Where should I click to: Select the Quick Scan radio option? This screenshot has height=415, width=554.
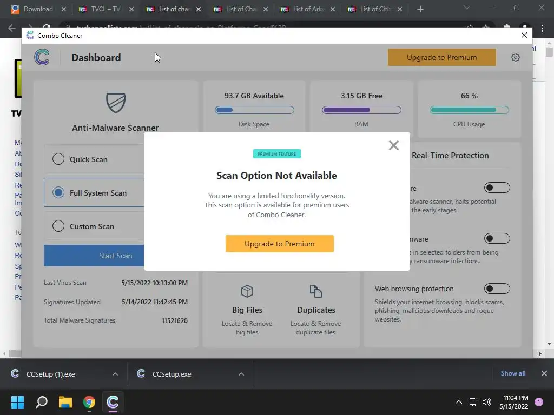58,159
